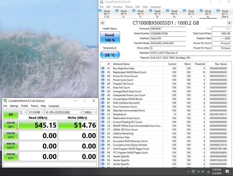
Task: Select the Disk 6 status orb
Action: point(218,11)
